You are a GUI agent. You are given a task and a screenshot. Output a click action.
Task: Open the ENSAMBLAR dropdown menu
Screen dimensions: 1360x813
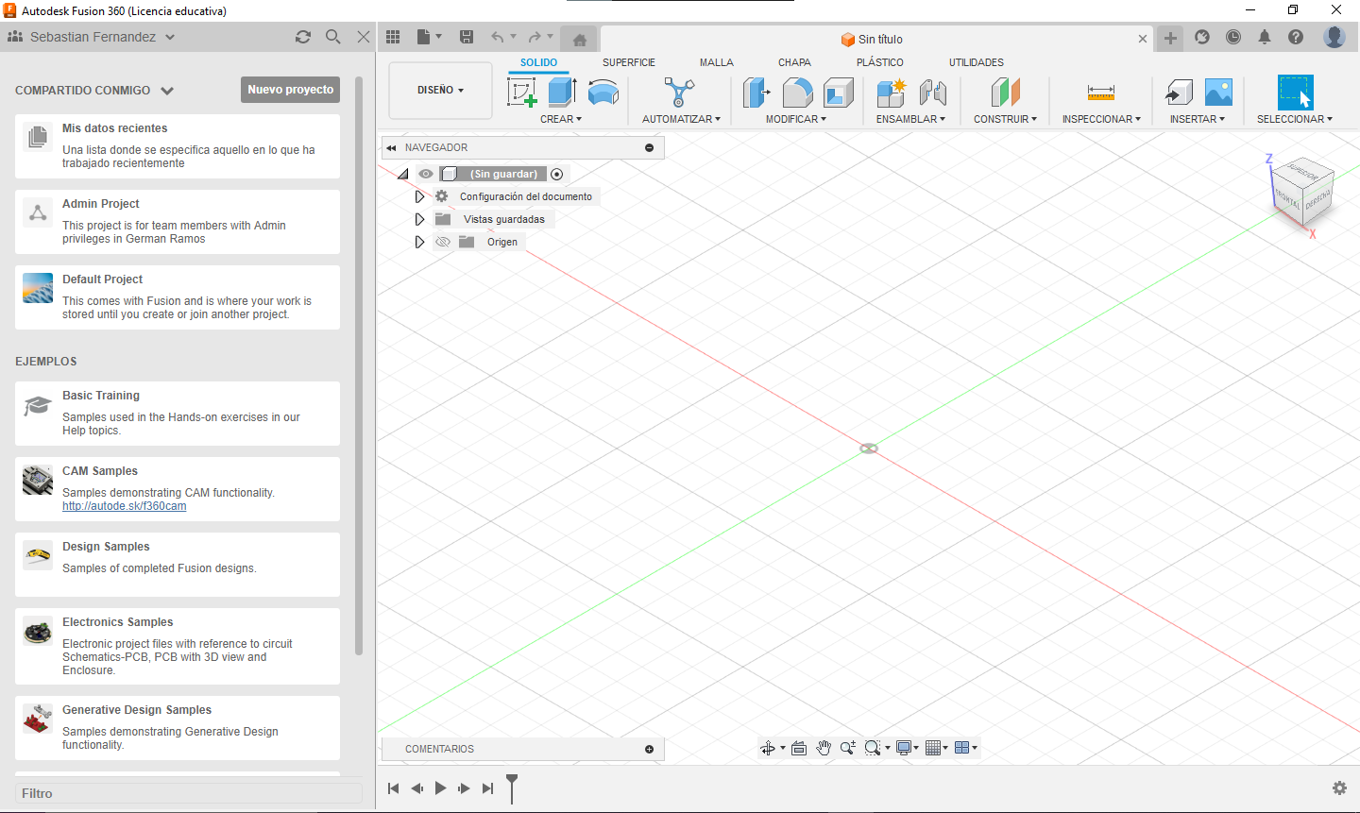(x=910, y=119)
